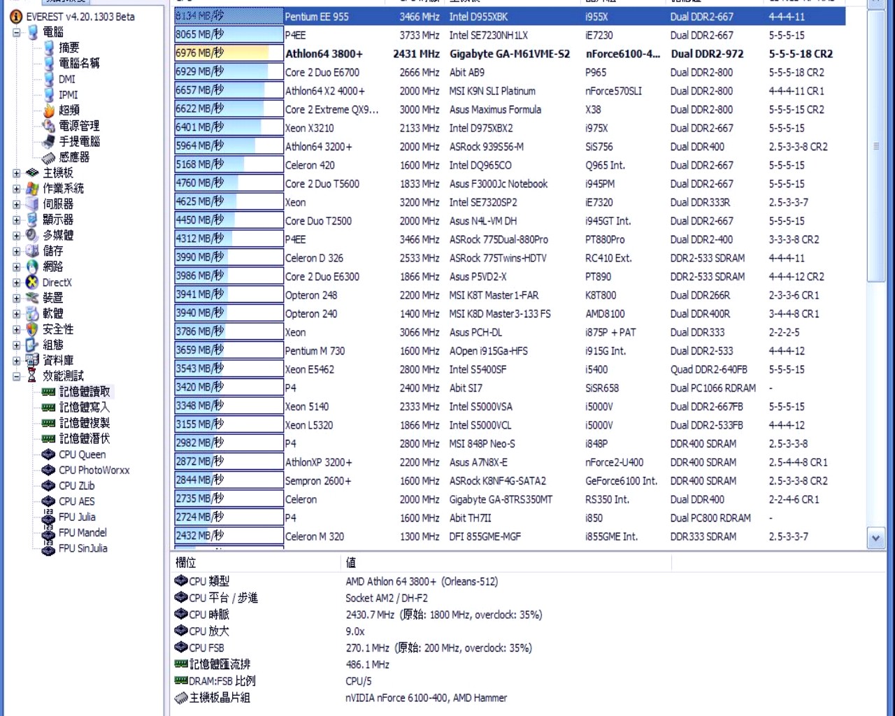The image size is (895, 716).
Task: Expand the 顯示器 tree node
Action: click(16, 220)
